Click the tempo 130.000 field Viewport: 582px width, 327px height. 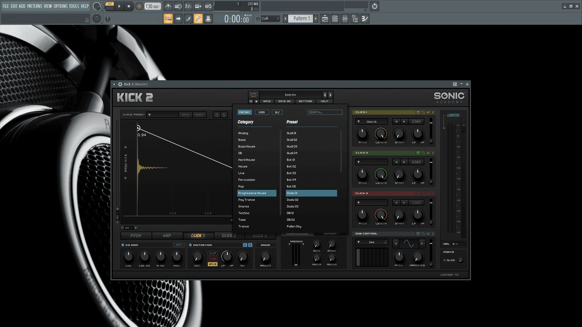click(x=153, y=6)
